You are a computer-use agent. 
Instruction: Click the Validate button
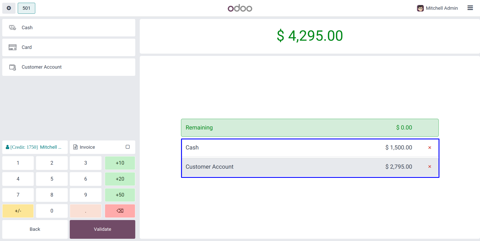tap(102, 229)
